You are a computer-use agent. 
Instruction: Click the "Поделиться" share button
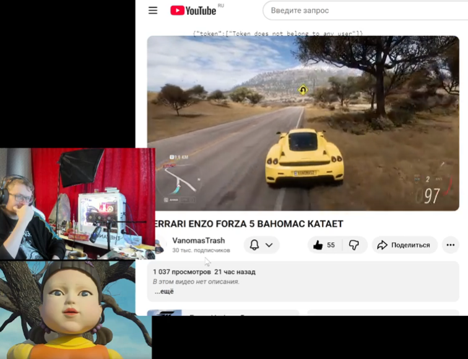pyautogui.click(x=404, y=245)
